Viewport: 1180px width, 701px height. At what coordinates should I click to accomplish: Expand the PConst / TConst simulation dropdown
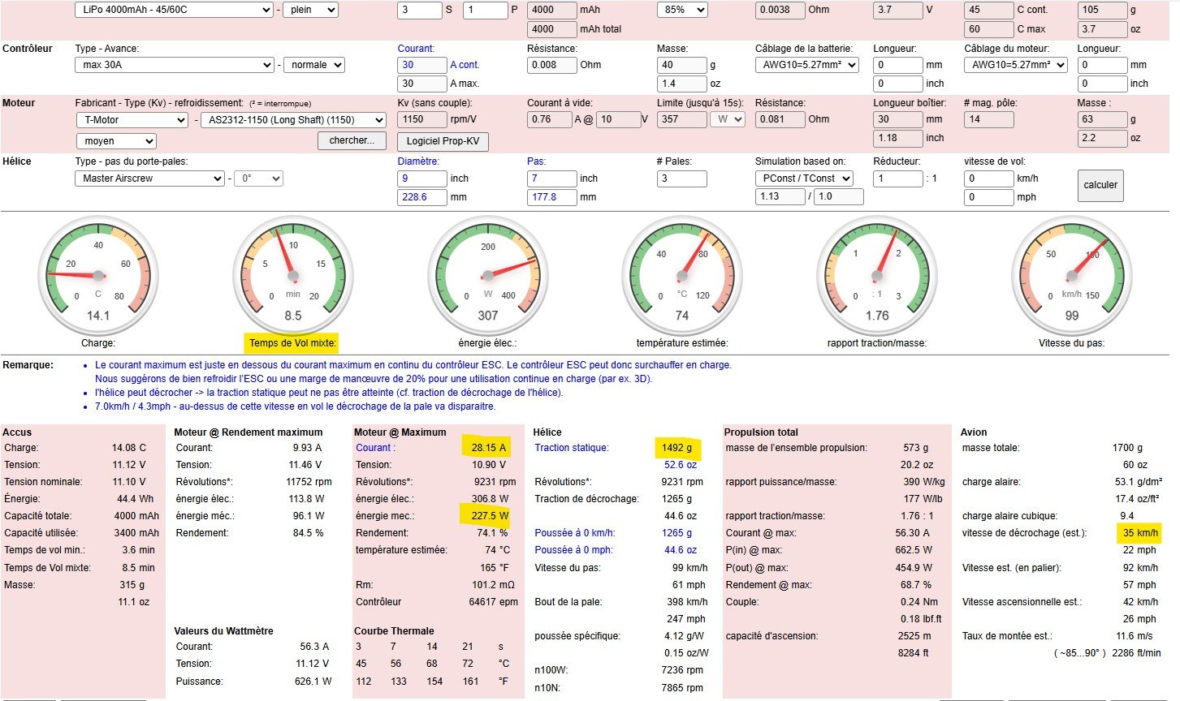tap(804, 178)
